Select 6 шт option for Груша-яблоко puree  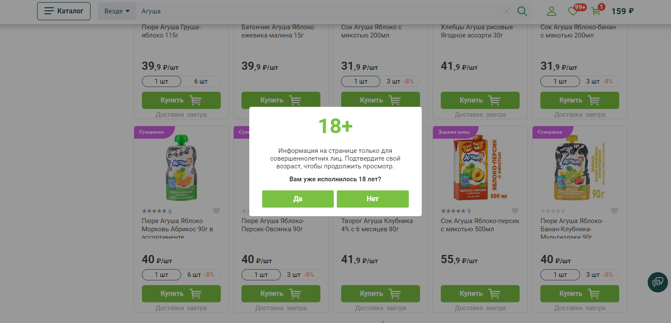201,81
